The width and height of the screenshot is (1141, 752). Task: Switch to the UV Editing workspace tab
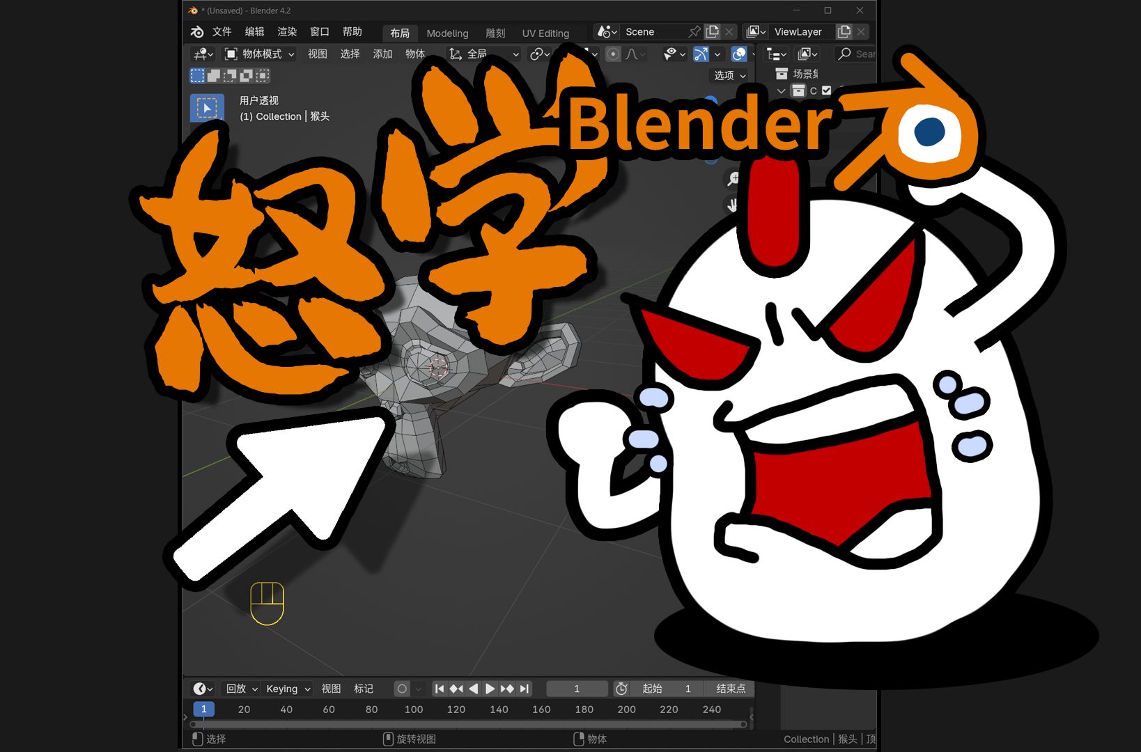[x=545, y=33]
